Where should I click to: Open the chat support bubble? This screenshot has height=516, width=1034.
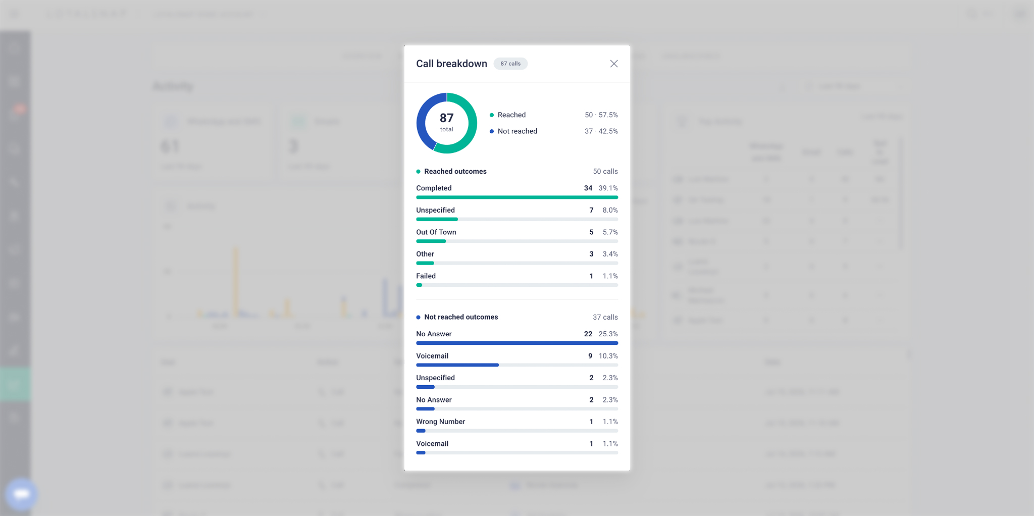21,493
